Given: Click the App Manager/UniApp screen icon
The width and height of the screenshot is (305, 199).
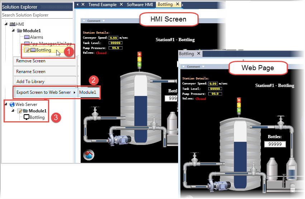Looking at the screenshot, I should (27, 43).
